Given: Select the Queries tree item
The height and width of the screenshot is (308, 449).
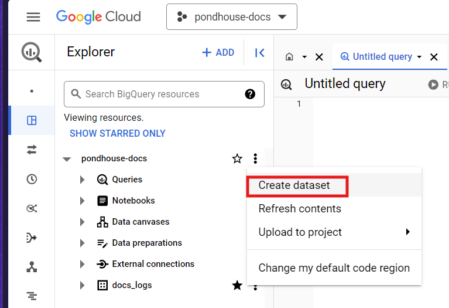Looking at the screenshot, I should [127, 180].
